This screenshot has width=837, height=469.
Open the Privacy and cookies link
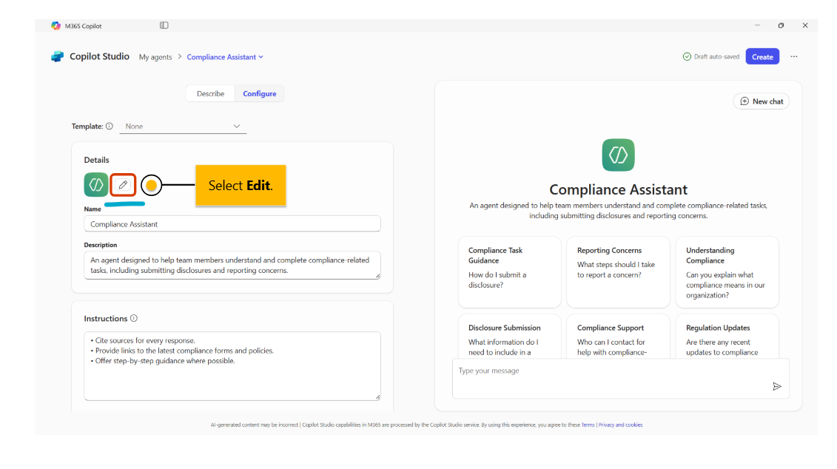[620, 425]
